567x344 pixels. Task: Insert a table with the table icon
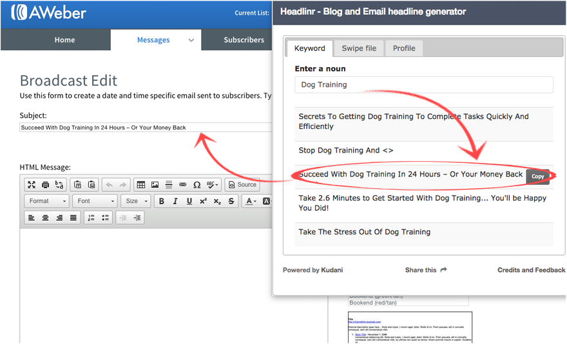coord(141,184)
